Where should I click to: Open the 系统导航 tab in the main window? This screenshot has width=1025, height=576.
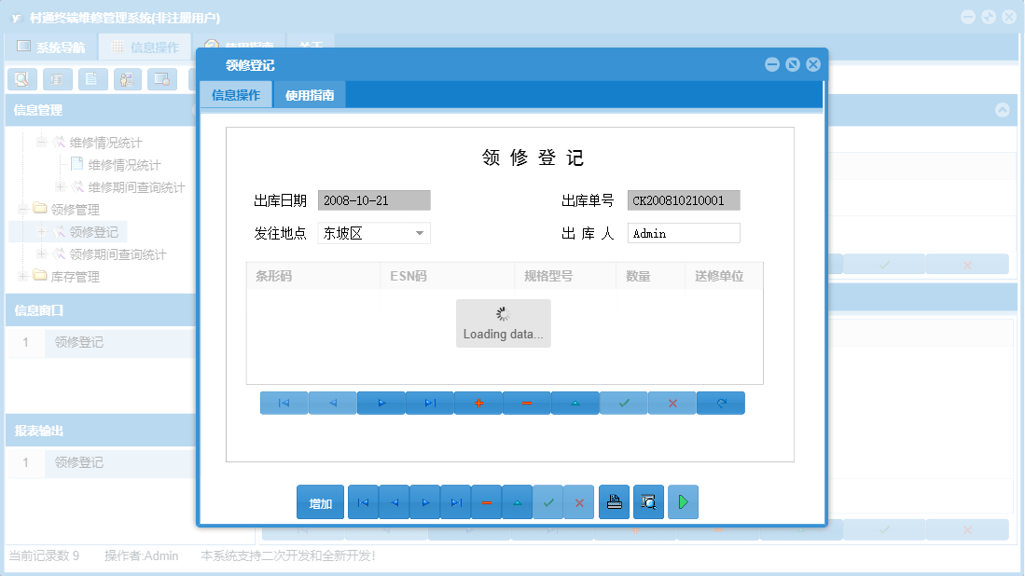pos(49,46)
